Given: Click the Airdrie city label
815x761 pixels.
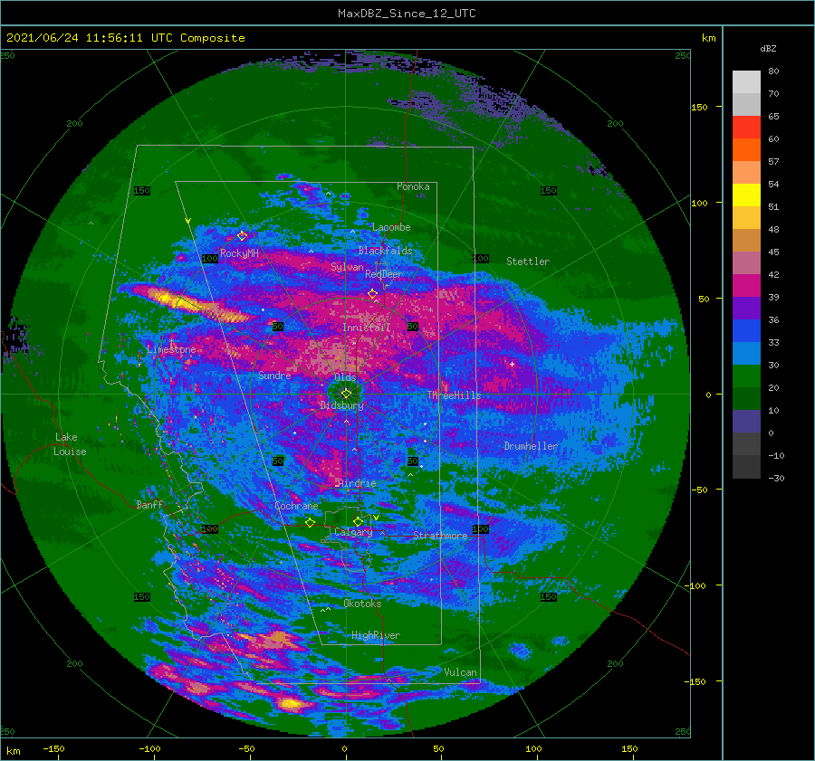Looking at the screenshot, I should tap(357, 483).
